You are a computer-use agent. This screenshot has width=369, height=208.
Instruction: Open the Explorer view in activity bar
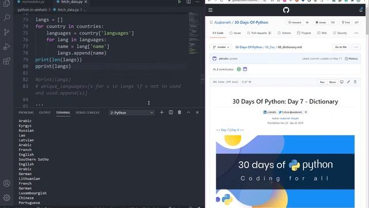coord(6,3)
